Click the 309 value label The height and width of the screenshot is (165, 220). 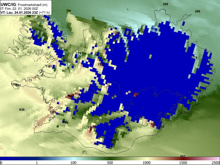point(165,4)
